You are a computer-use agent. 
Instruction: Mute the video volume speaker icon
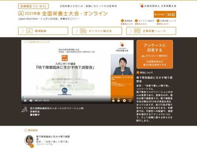31,100
